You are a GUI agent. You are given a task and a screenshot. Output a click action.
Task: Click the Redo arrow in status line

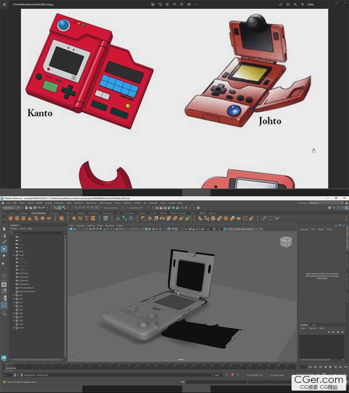coord(43,208)
